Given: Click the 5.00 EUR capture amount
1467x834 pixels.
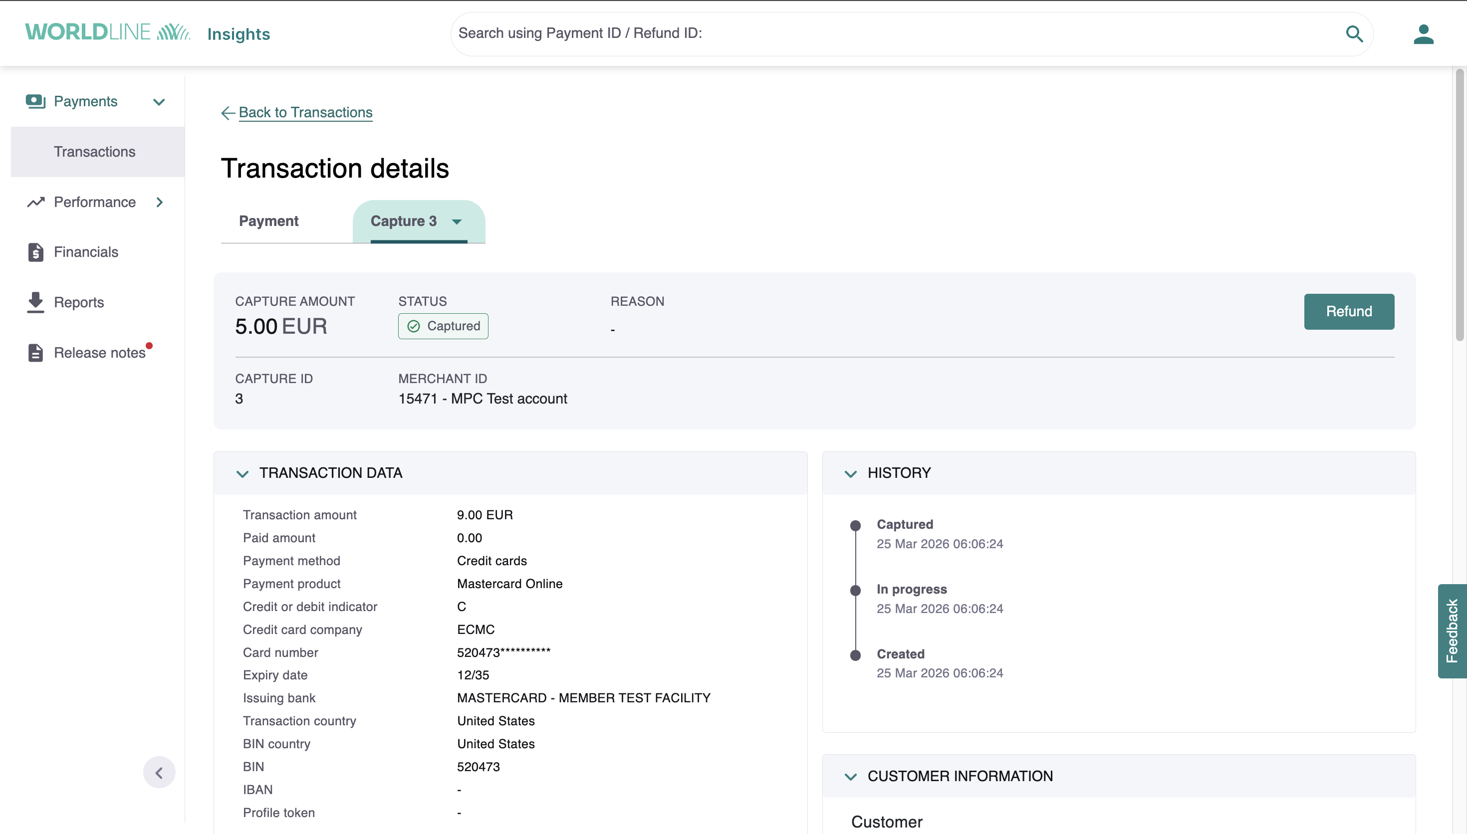Looking at the screenshot, I should pyautogui.click(x=281, y=327).
